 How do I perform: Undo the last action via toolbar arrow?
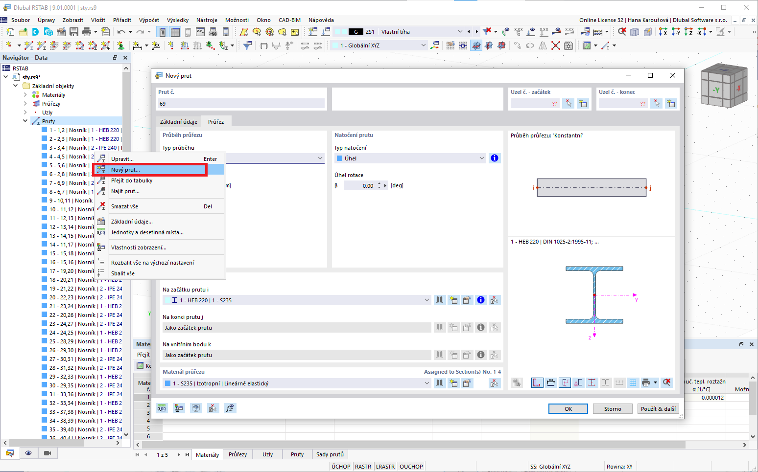pos(121,32)
